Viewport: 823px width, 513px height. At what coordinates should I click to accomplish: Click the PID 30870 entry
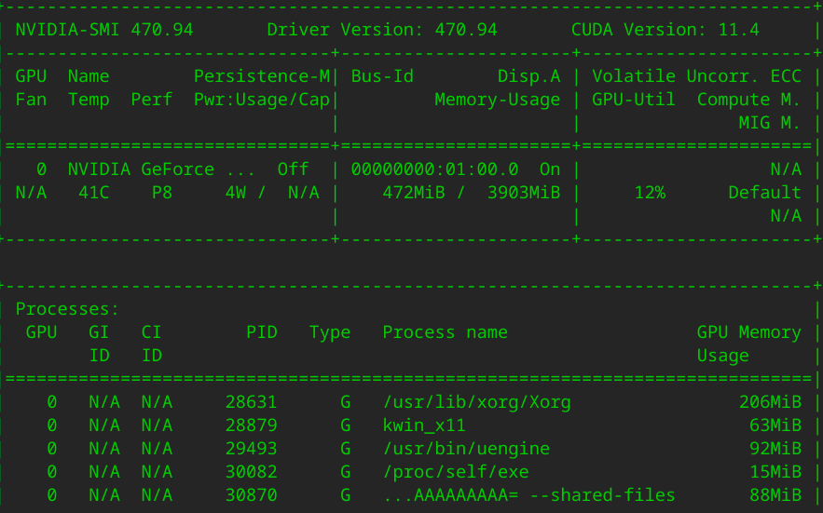coord(251,495)
